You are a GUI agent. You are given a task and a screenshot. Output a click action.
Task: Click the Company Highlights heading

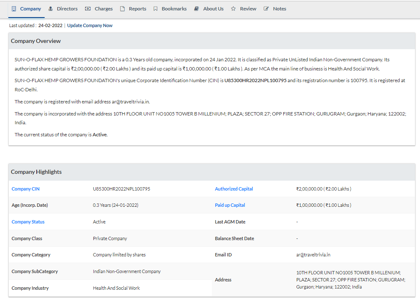click(36, 172)
